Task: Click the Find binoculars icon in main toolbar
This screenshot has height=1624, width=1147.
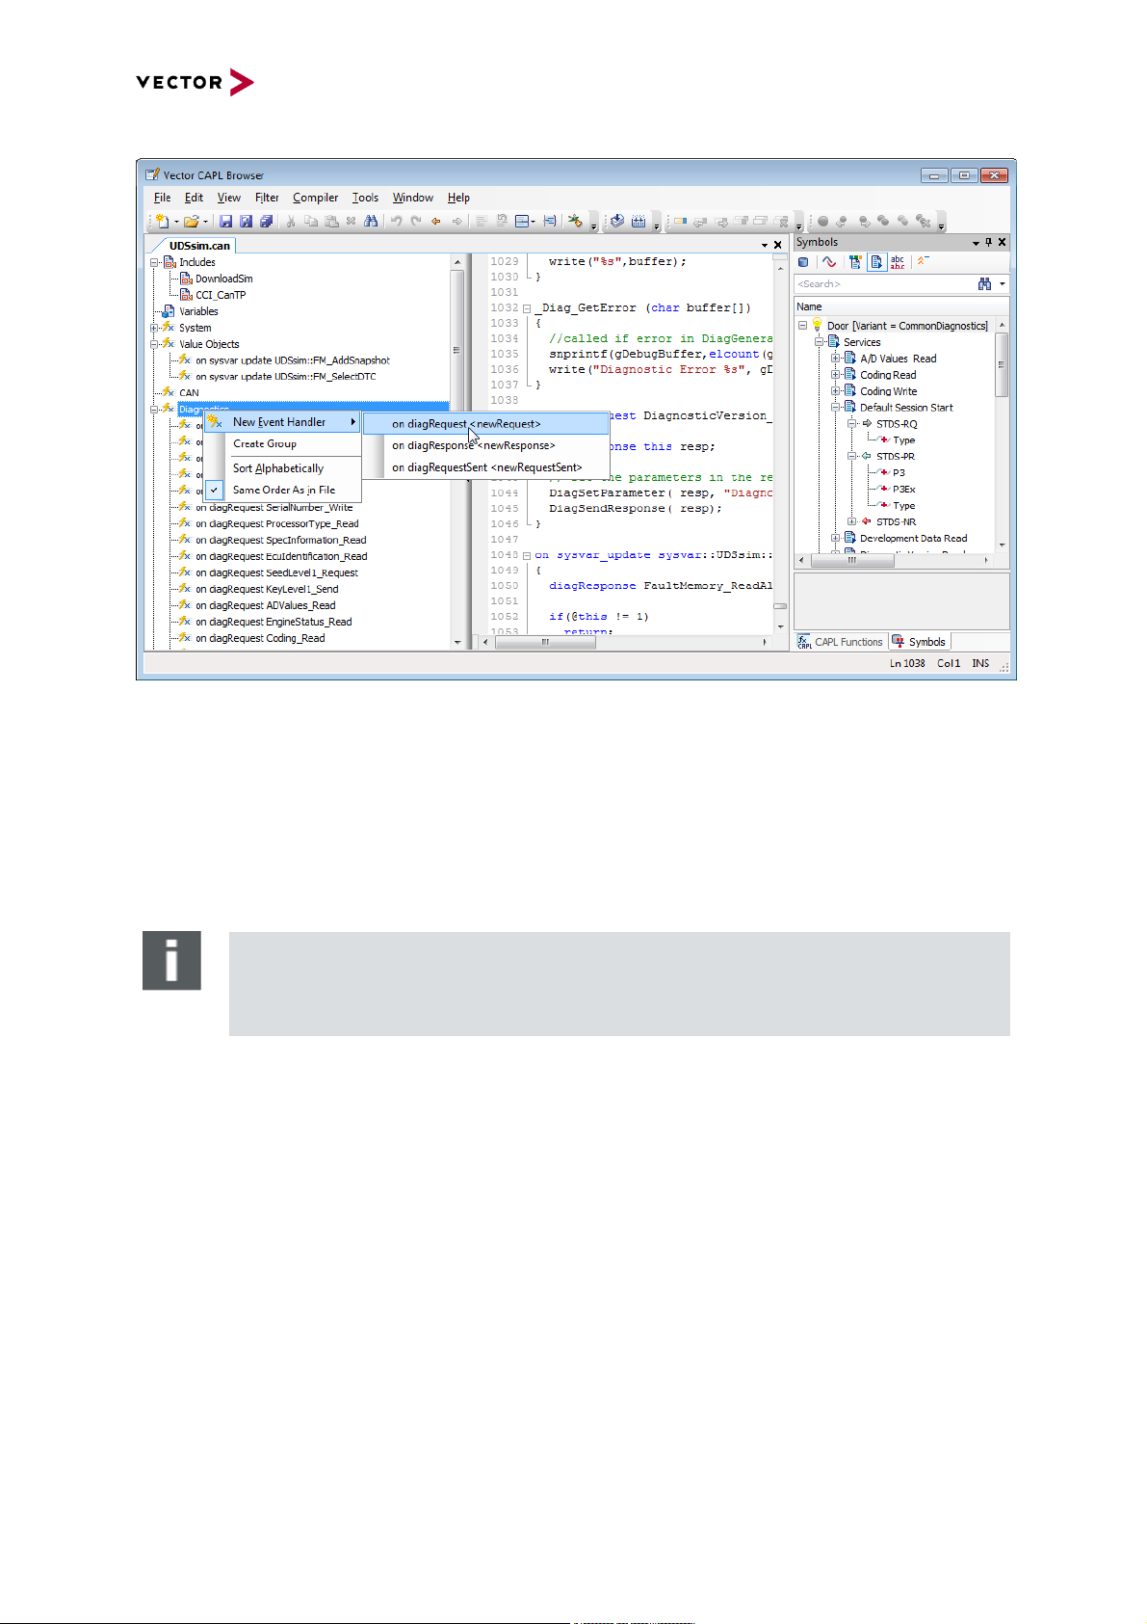Action: point(371,222)
